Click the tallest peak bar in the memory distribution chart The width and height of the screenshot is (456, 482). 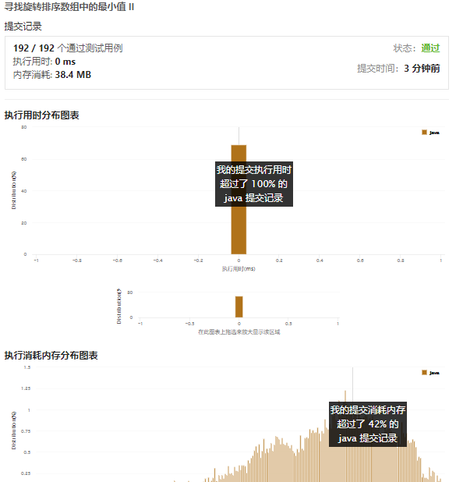point(345,396)
